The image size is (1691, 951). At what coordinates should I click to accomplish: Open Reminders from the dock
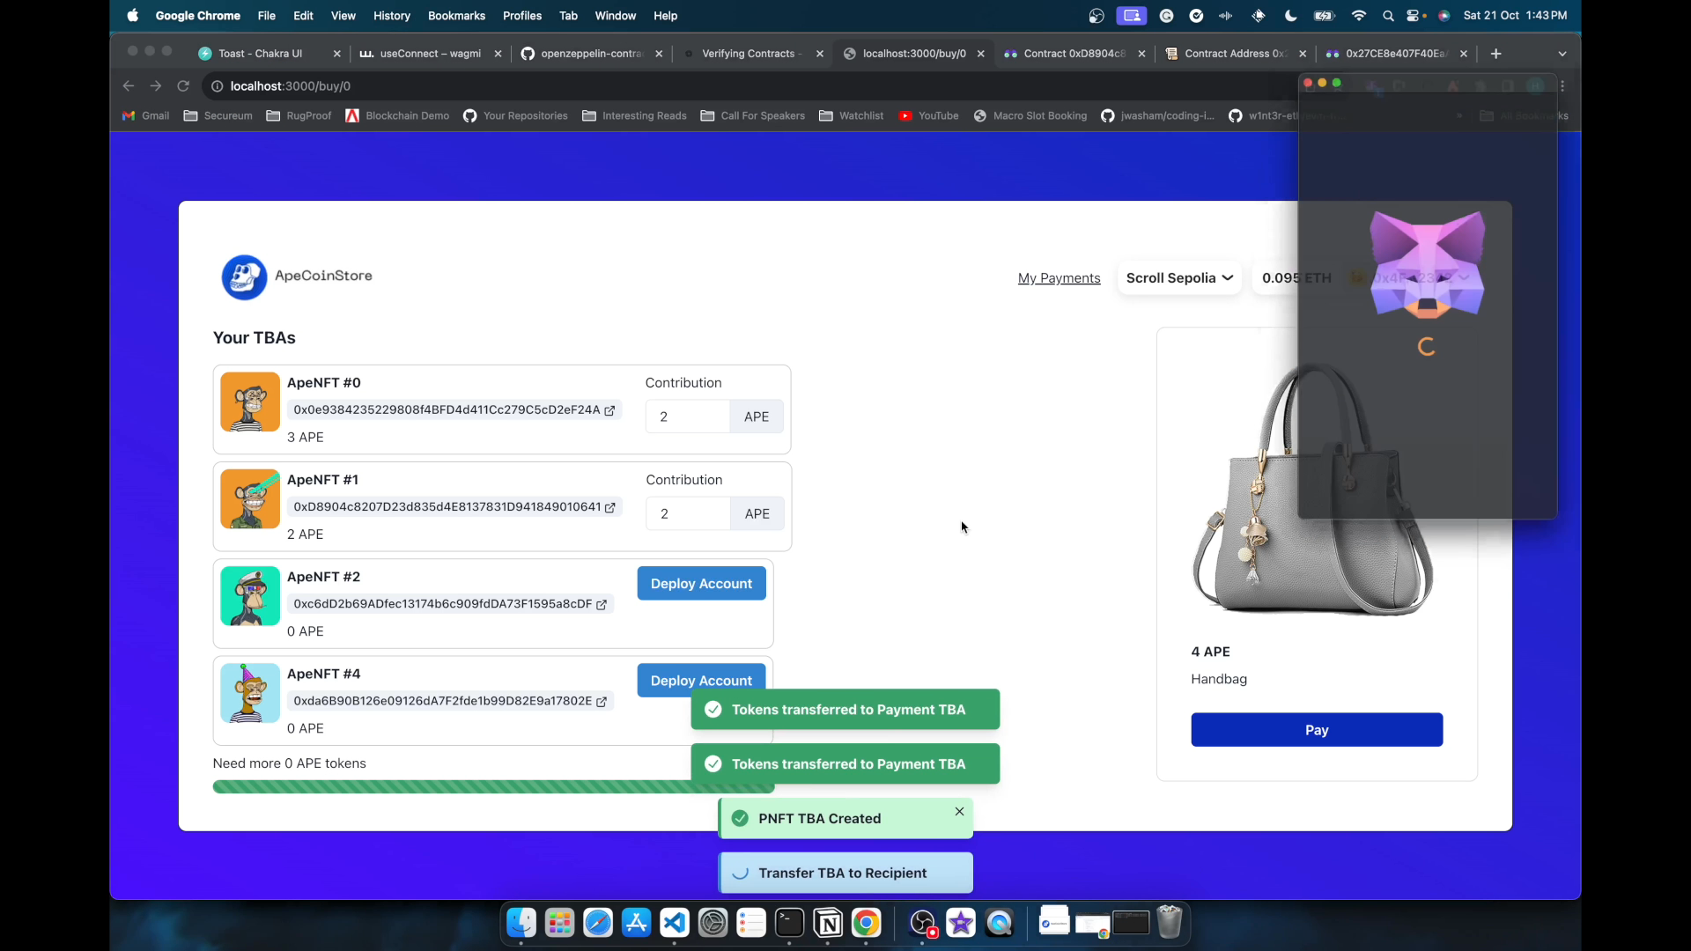[x=751, y=923]
